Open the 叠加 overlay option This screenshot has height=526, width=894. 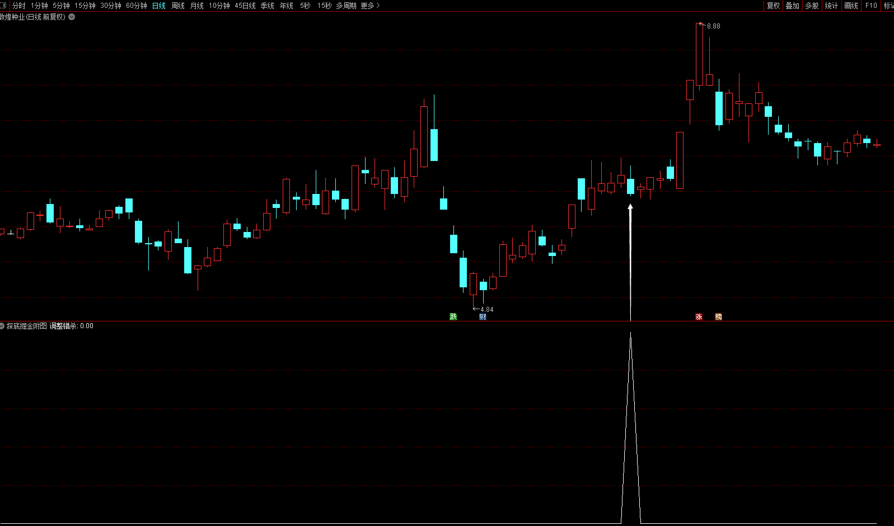tap(792, 6)
